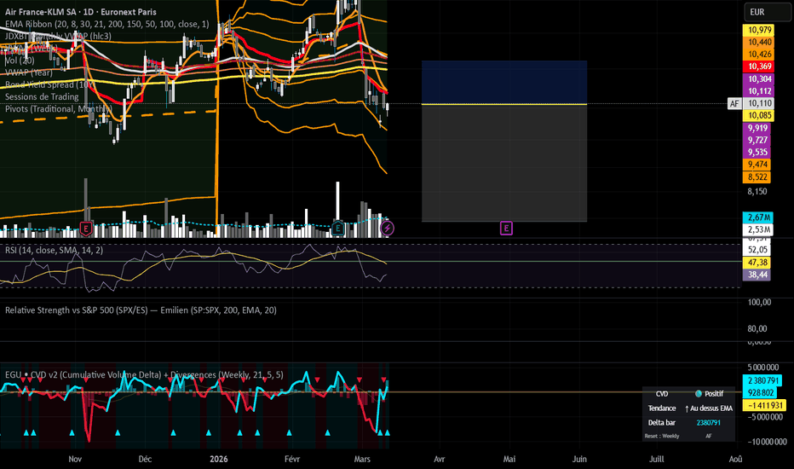Click the cyan Positif status dot in CVD table
The image size is (794, 469).
coord(699,393)
